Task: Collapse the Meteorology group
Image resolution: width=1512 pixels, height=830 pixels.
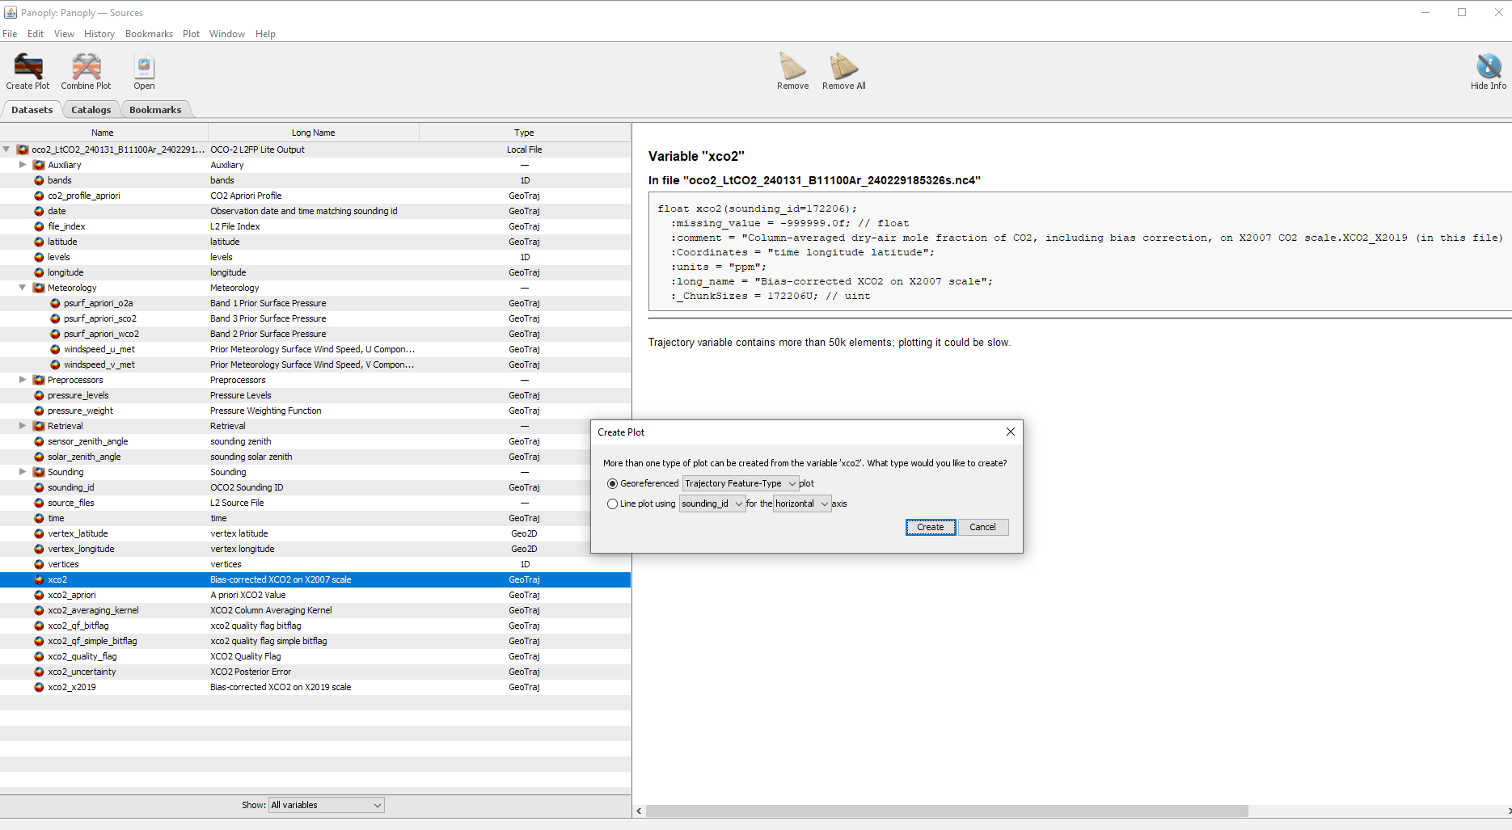Action: 23,288
